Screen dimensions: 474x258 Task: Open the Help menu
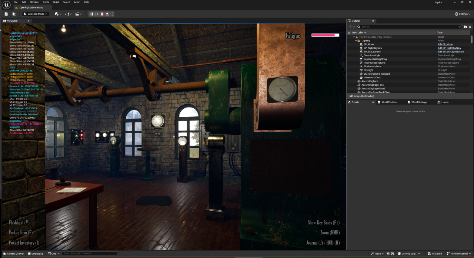(86, 2)
